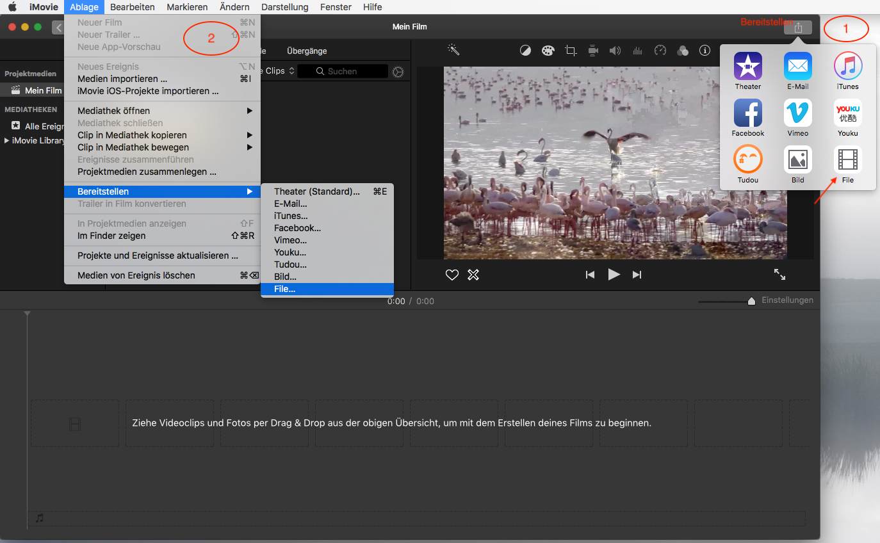
Task: Select E-Mail… in the Bereitstellen submenu
Action: [327, 204]
